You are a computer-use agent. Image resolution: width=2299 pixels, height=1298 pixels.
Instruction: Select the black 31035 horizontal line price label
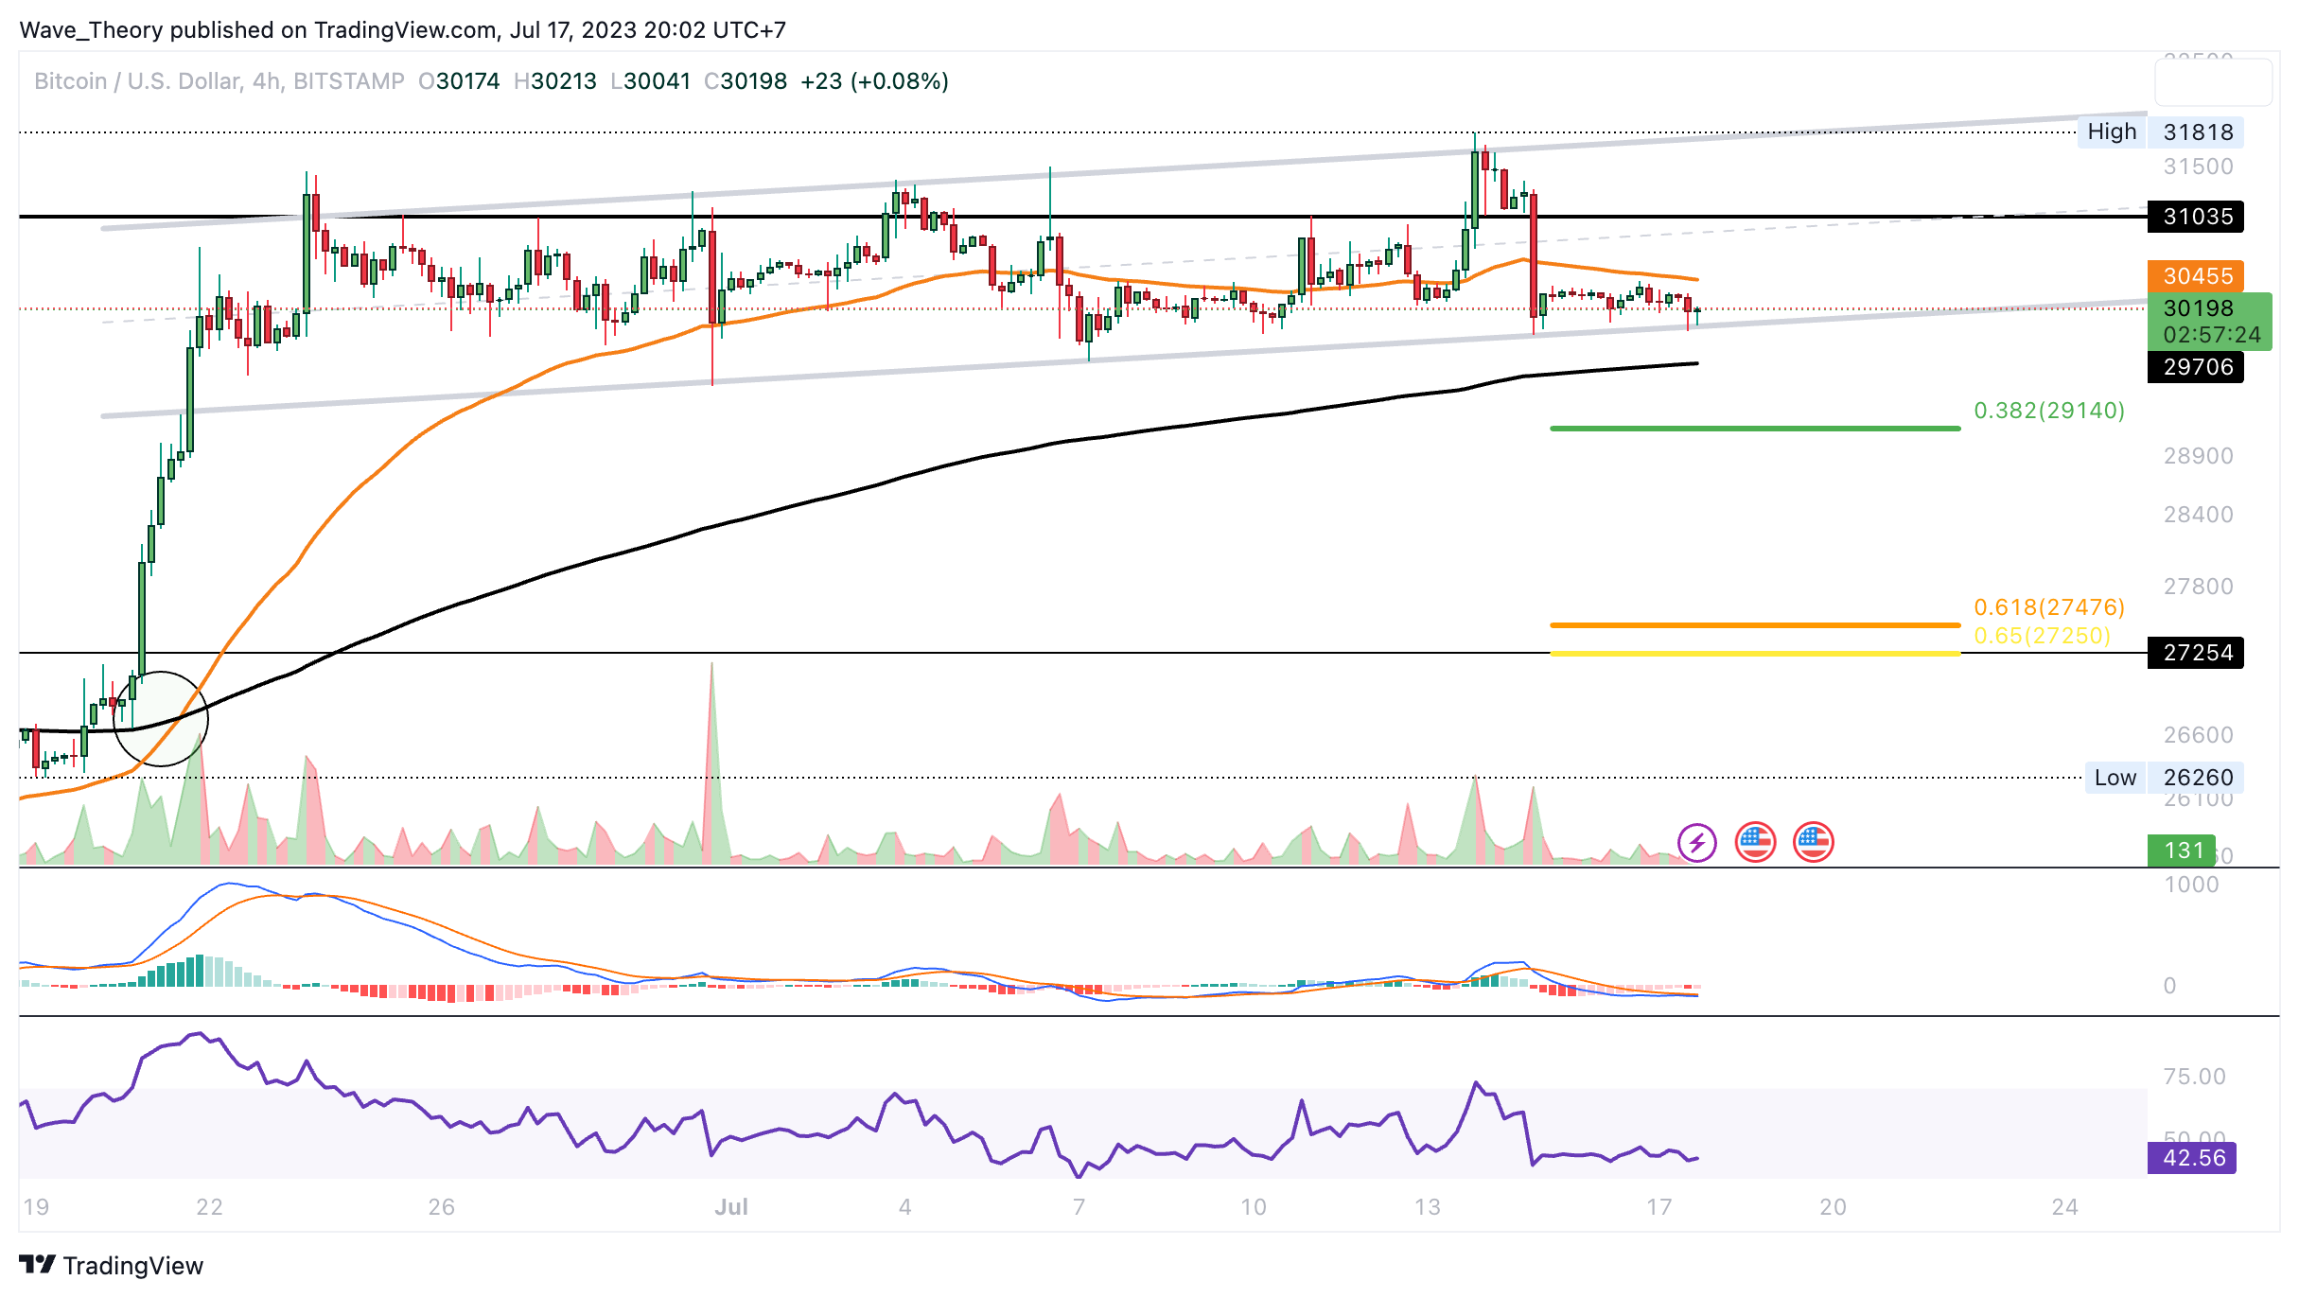(x=2196, y=217)
